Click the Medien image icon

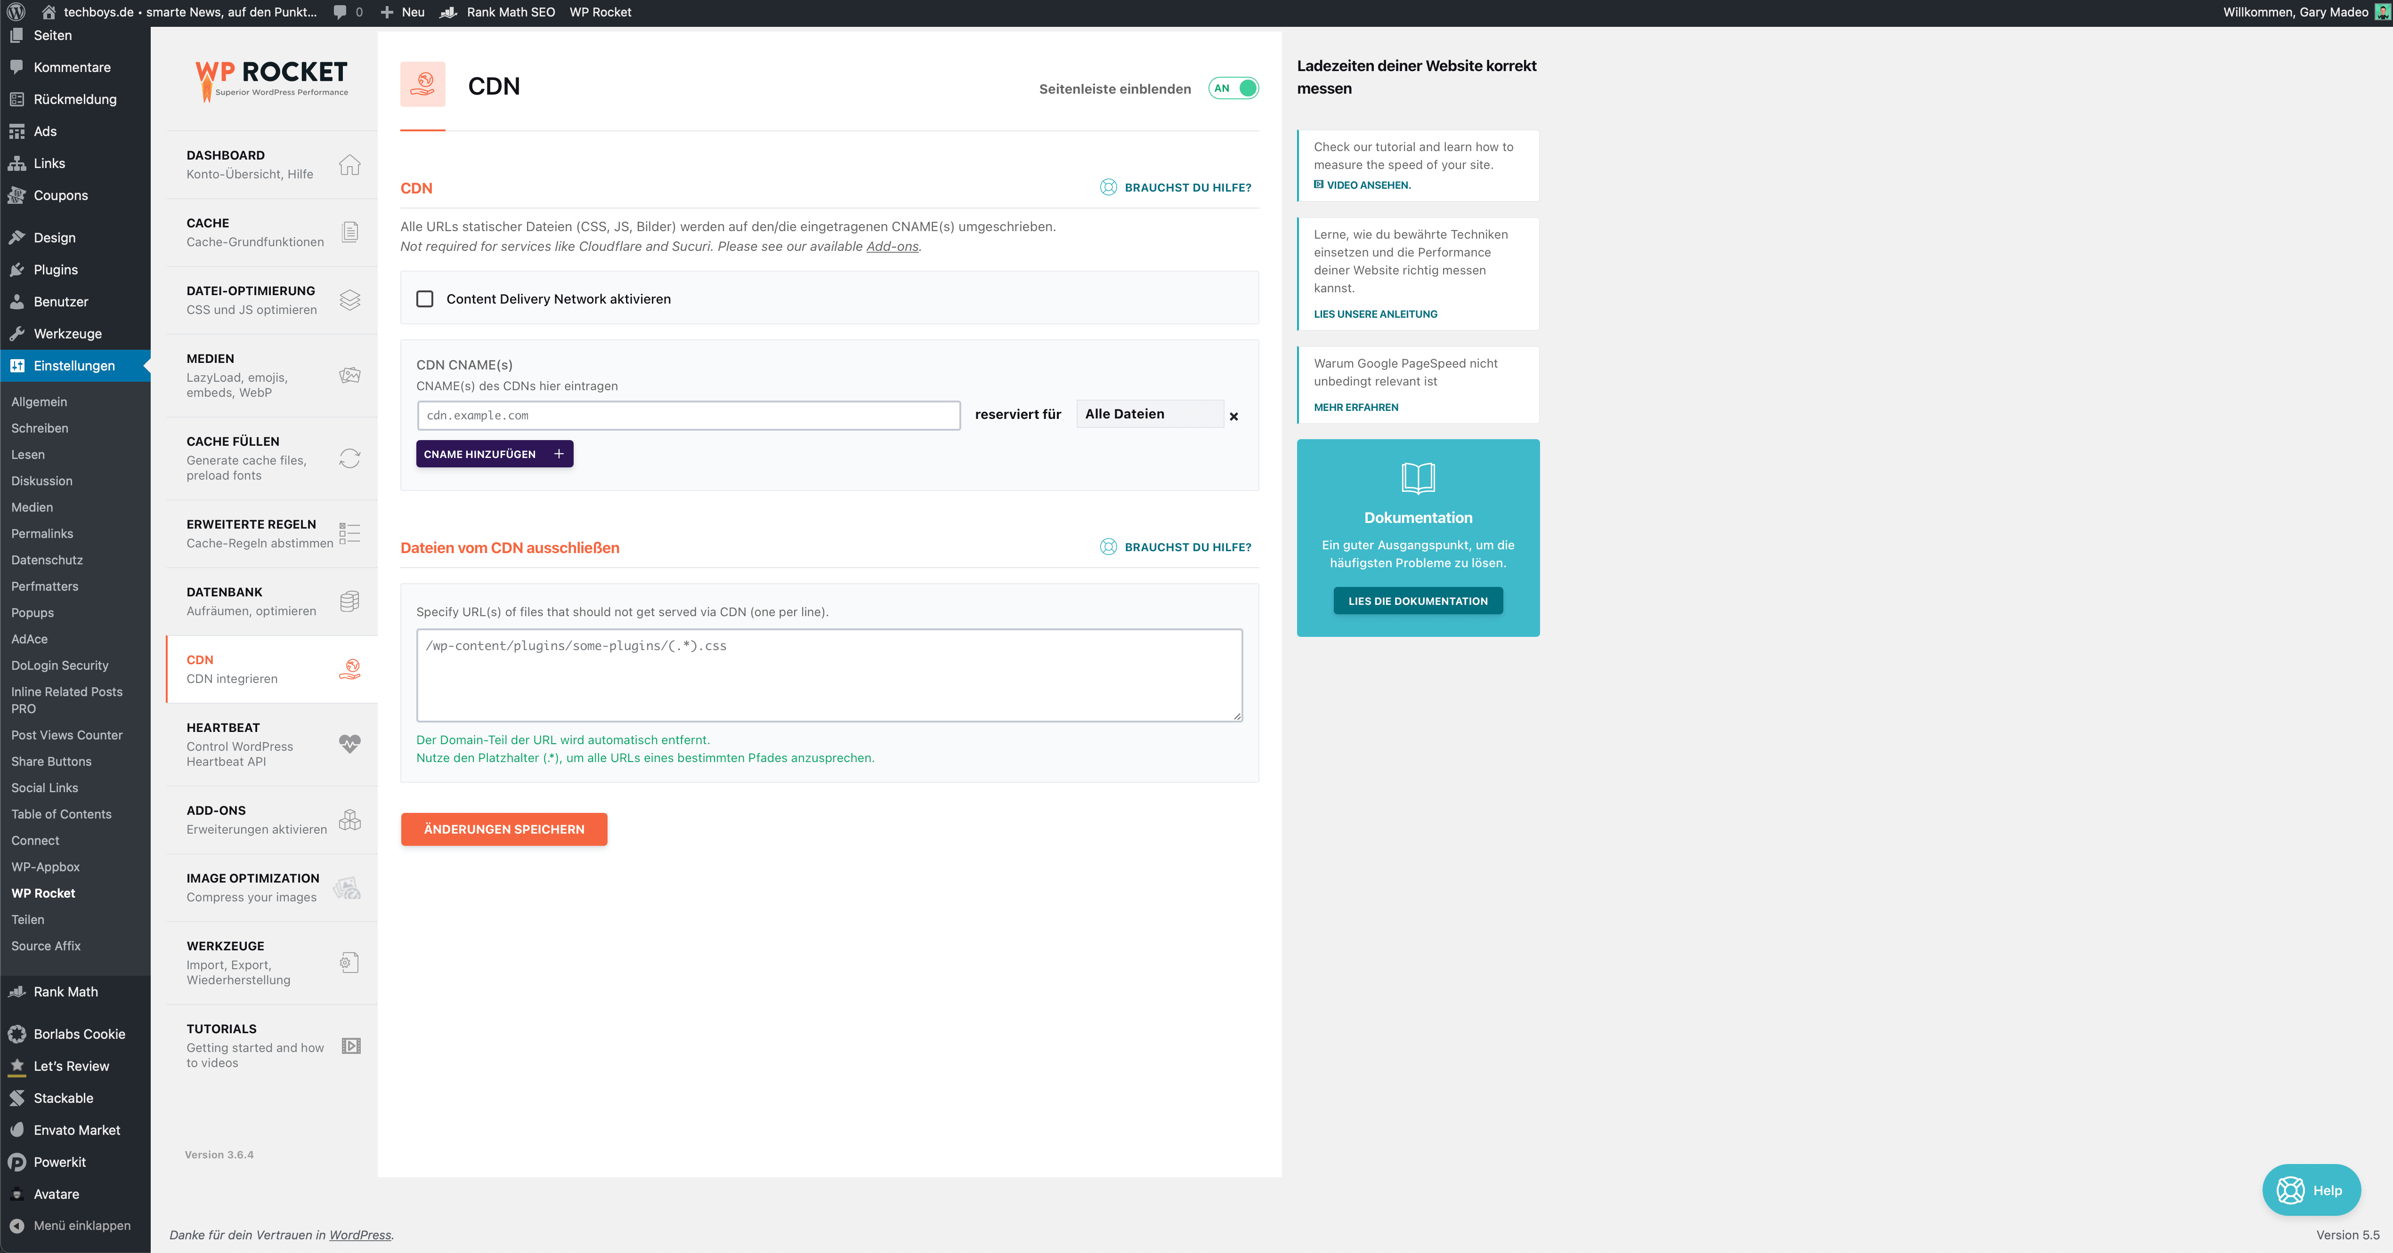(349, 375)
